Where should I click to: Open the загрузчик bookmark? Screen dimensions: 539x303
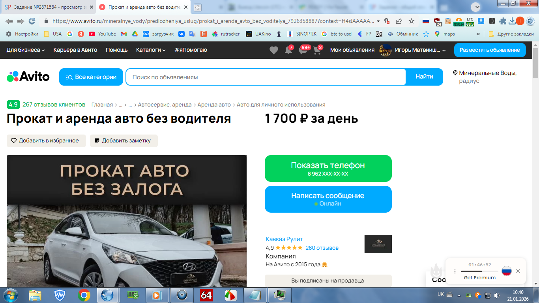(x=158, y=34)
